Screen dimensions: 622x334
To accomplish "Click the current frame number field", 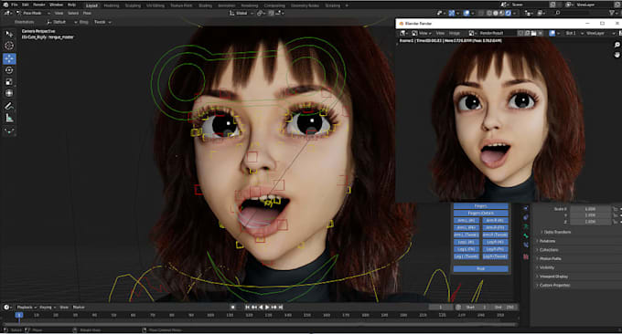I will tap(441, 308).
